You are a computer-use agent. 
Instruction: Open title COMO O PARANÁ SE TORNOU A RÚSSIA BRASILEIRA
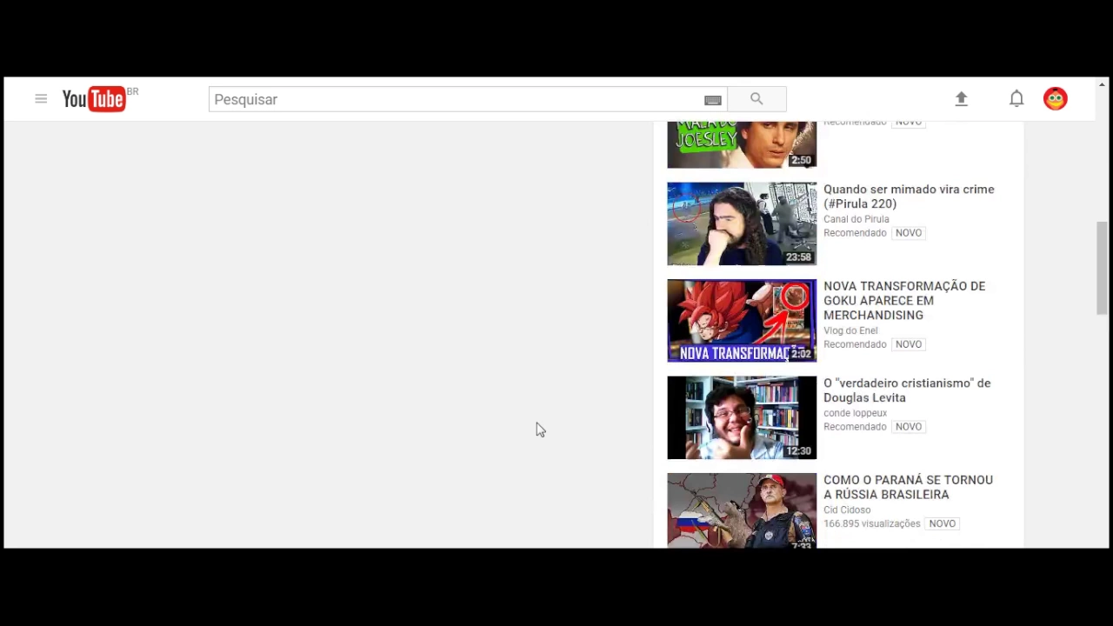908,487
